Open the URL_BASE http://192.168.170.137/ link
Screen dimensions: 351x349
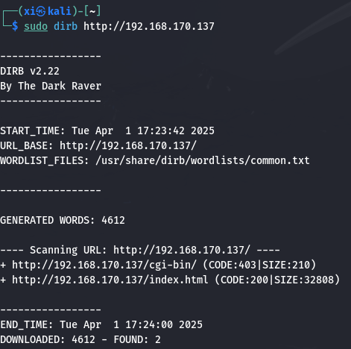tap(128, 145)
